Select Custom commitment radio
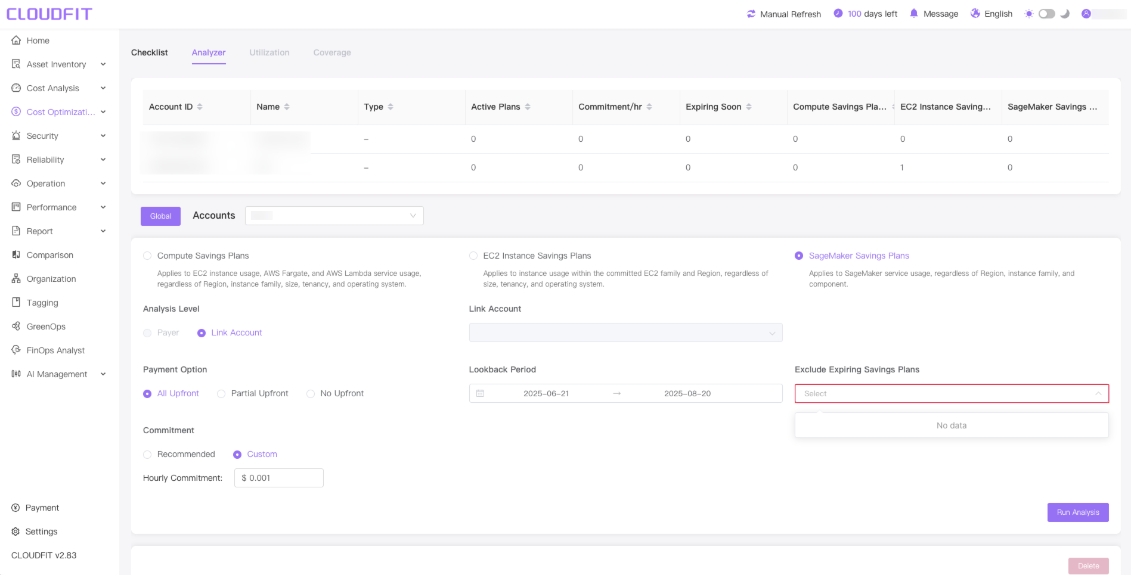This screenshot has height=575, width=1131. 237,455
